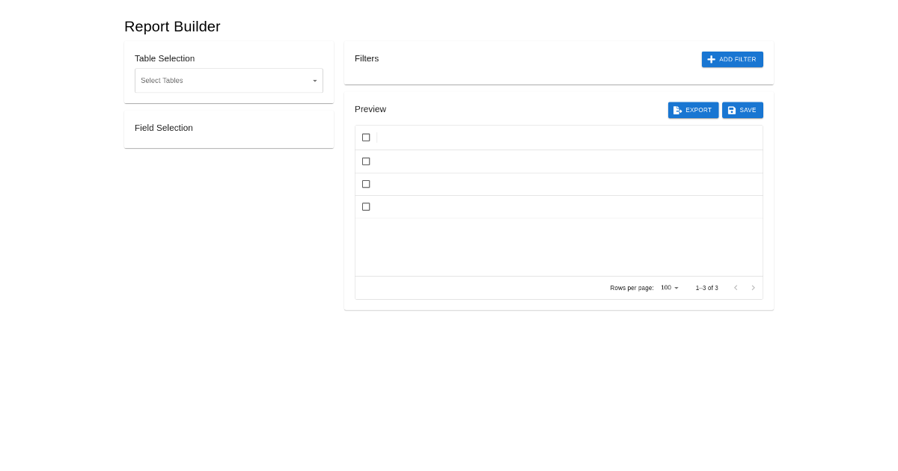Click the Field Selection panel title

tap(163, 128)
